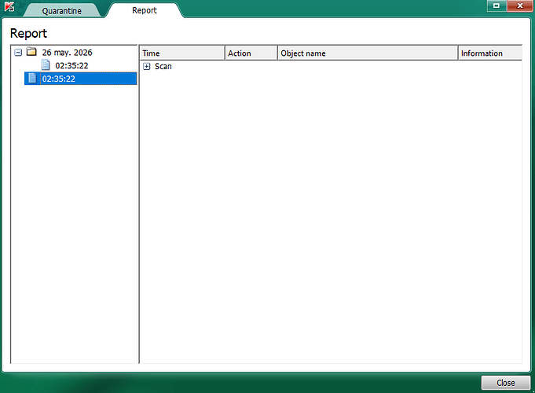Click the Object name column header
The height and width of the screenshot is (393, 535).
coord(368,53)
